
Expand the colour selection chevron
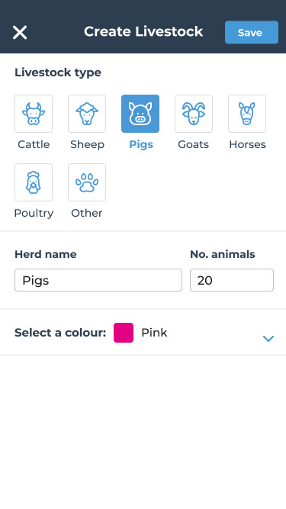268,339
